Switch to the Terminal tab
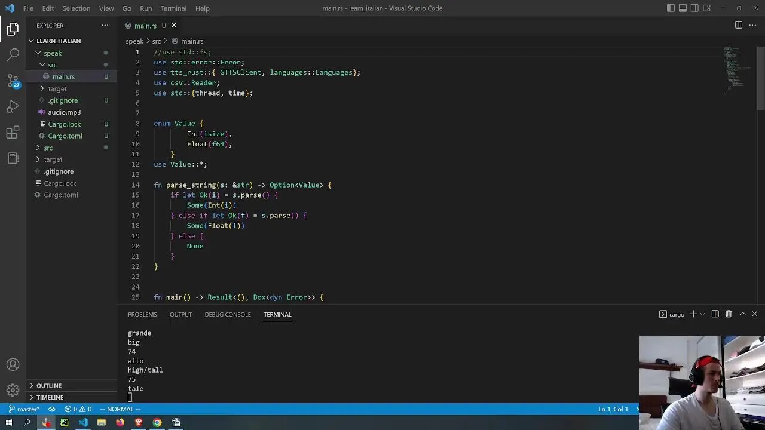 (x=277, y=314)
